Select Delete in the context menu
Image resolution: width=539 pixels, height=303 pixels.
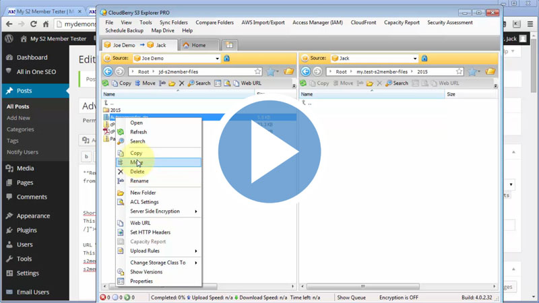(x=137, y=172)
